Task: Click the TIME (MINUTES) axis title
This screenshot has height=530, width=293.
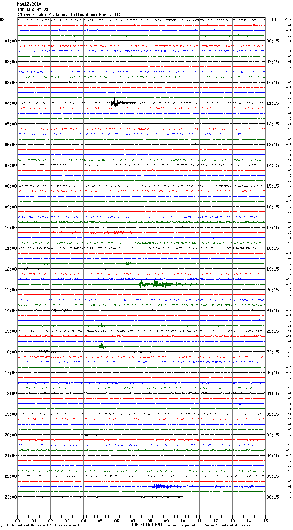Action: [145, 525]
